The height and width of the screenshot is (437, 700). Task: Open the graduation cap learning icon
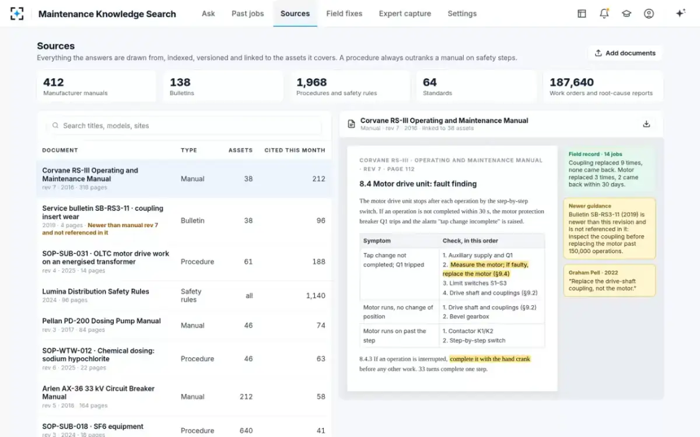626,13
